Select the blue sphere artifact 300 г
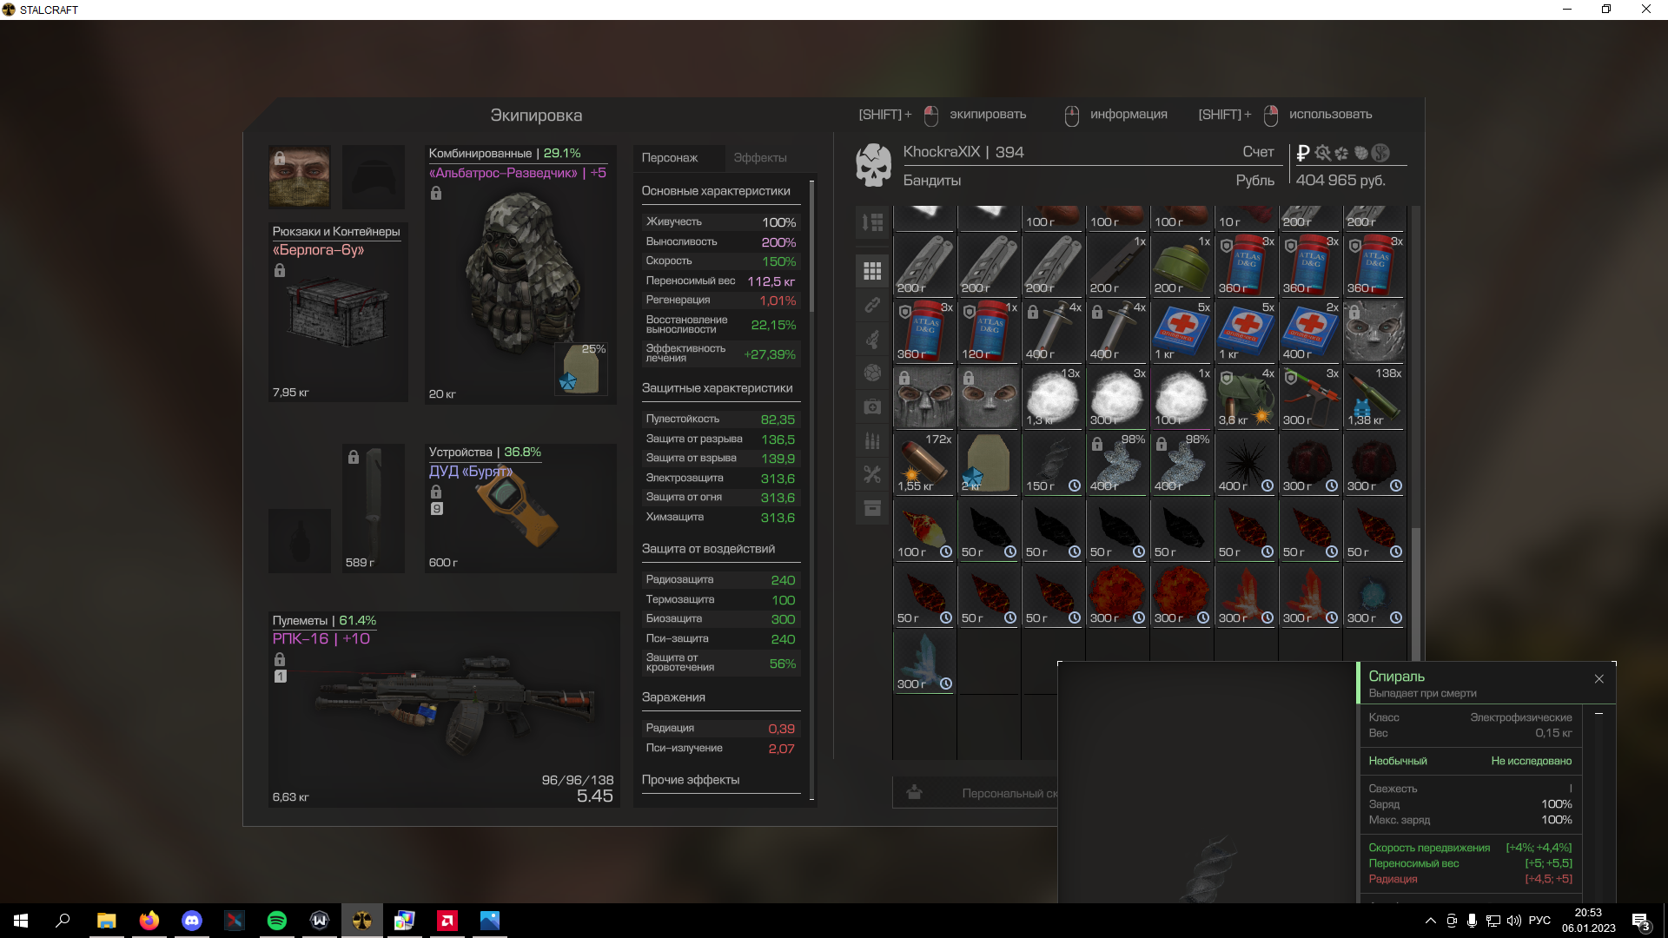Viewport: 1668px width, 938px height. pyautogui.click(x=1373, y=595)
